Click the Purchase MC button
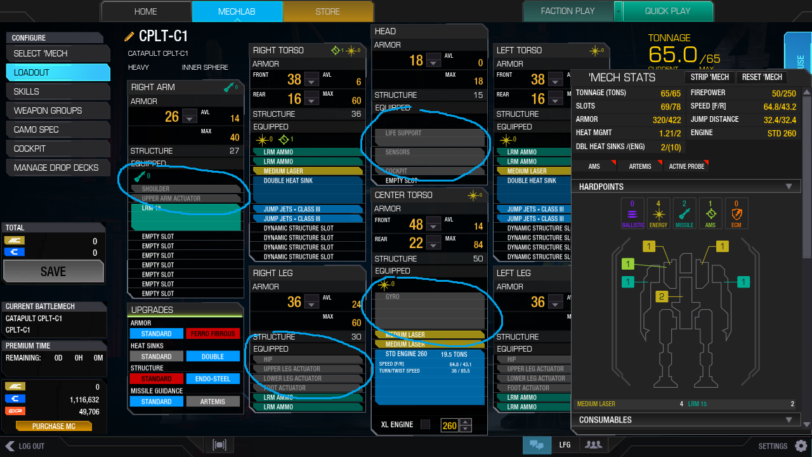 tap(53, 426)
